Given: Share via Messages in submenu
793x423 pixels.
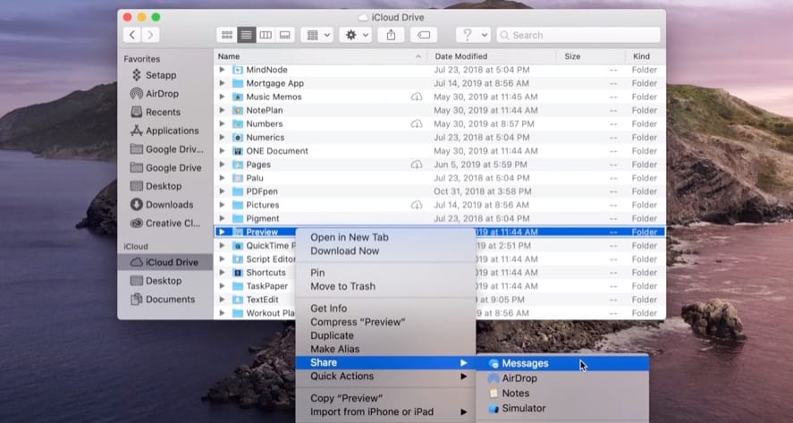Looking at the screenshot, I should [562, 364].
